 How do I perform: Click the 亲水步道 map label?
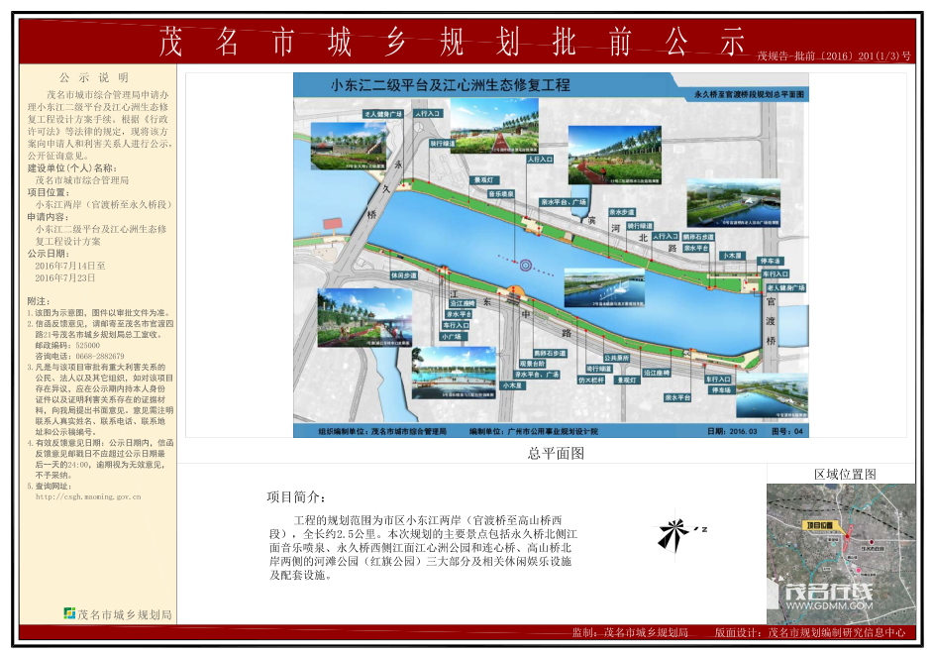[622, 212]
